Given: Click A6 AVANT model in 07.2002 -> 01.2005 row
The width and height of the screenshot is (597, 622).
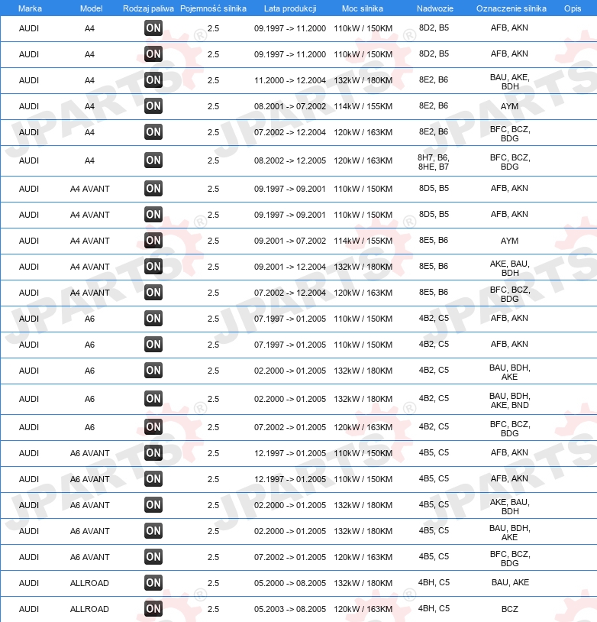Looking at the screenshot, I should pyautogui.click(x=89, y=557).
